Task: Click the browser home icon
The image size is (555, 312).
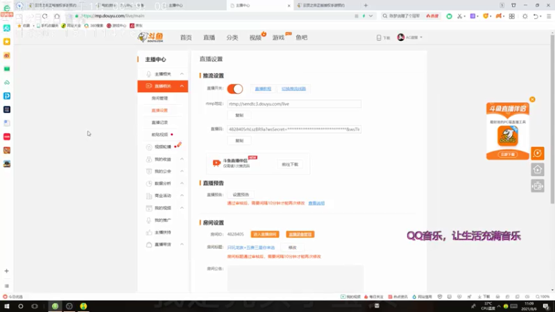Action: click(57, 16)
